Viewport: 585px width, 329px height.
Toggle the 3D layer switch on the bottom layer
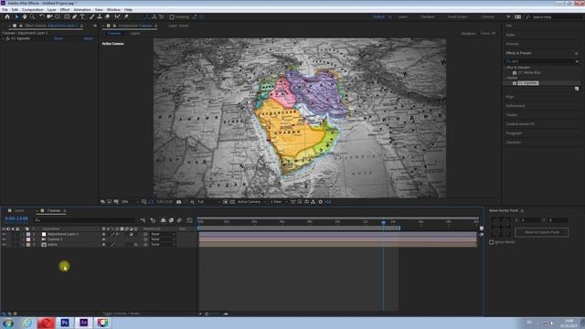pyautogui.click(x=136, y=245)
